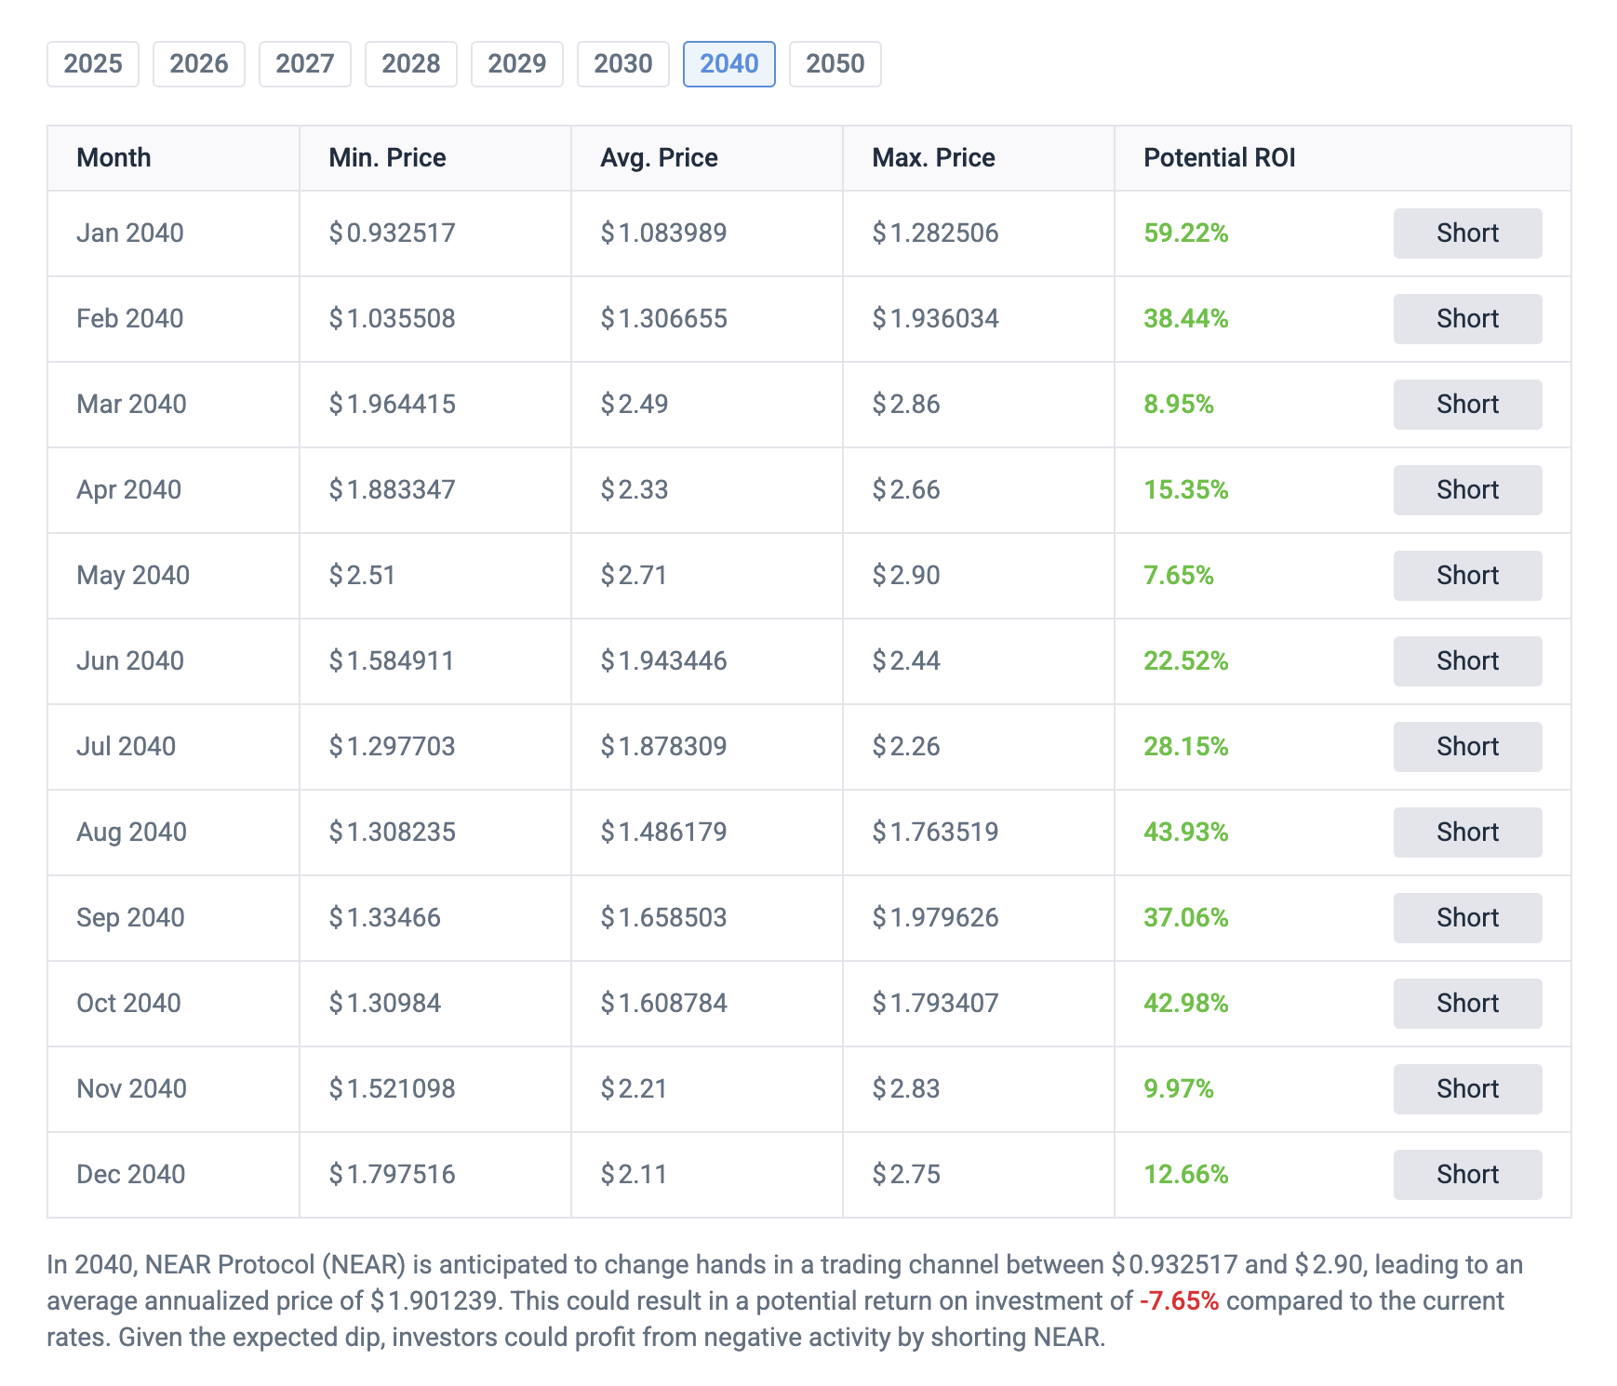The width and height of the screenshot is (1617, 1386).
Task: Select the May 2040 month cell
Action: pos(173,576)
